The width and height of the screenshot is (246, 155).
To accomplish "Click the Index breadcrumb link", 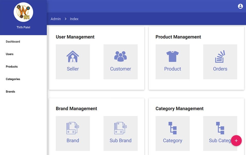I will pos(74,19).
